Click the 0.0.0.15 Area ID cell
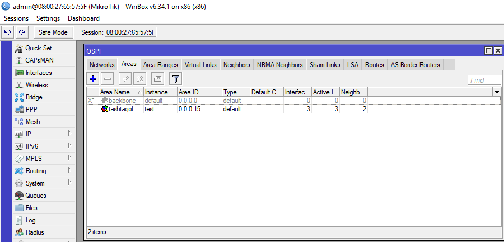The width and height of the screenshot is (504, 242). tap(199, 109)
